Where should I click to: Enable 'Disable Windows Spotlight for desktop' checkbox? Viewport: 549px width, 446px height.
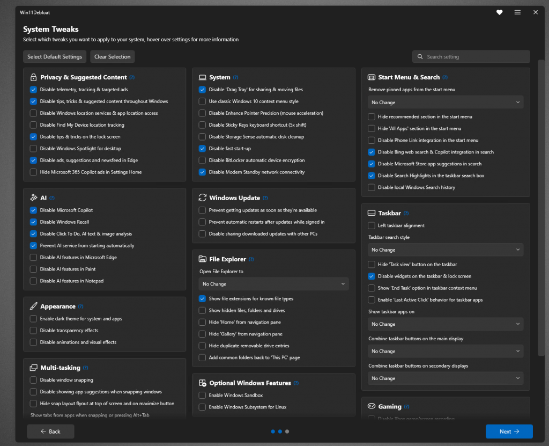click(34, 149)
